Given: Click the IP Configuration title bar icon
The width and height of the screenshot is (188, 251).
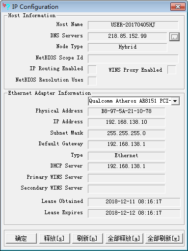Looking at the screenshot, I should pos(6,6).
